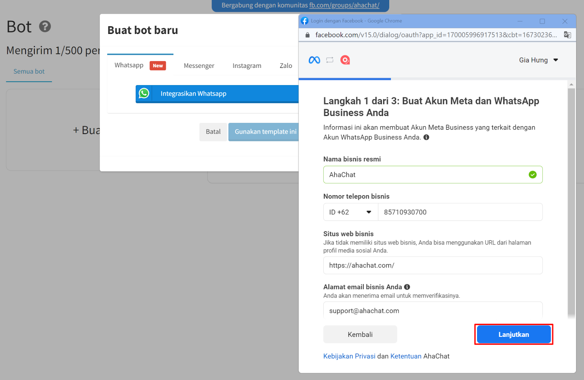This screenshot has width=584, height=380.
Task: Click the AhaChat app icon in popup header
Action: 345,60
